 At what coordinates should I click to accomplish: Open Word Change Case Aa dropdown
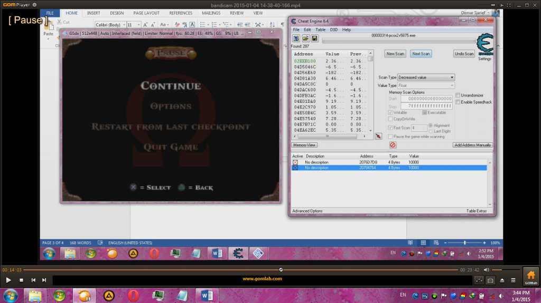click(x=164, y=25)
